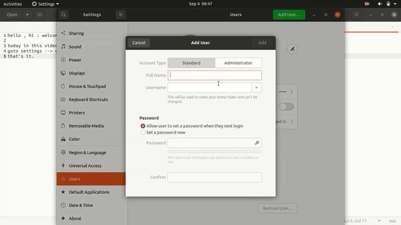Open Region & Language settings
The image size is (401, 225).
[91, 152]
